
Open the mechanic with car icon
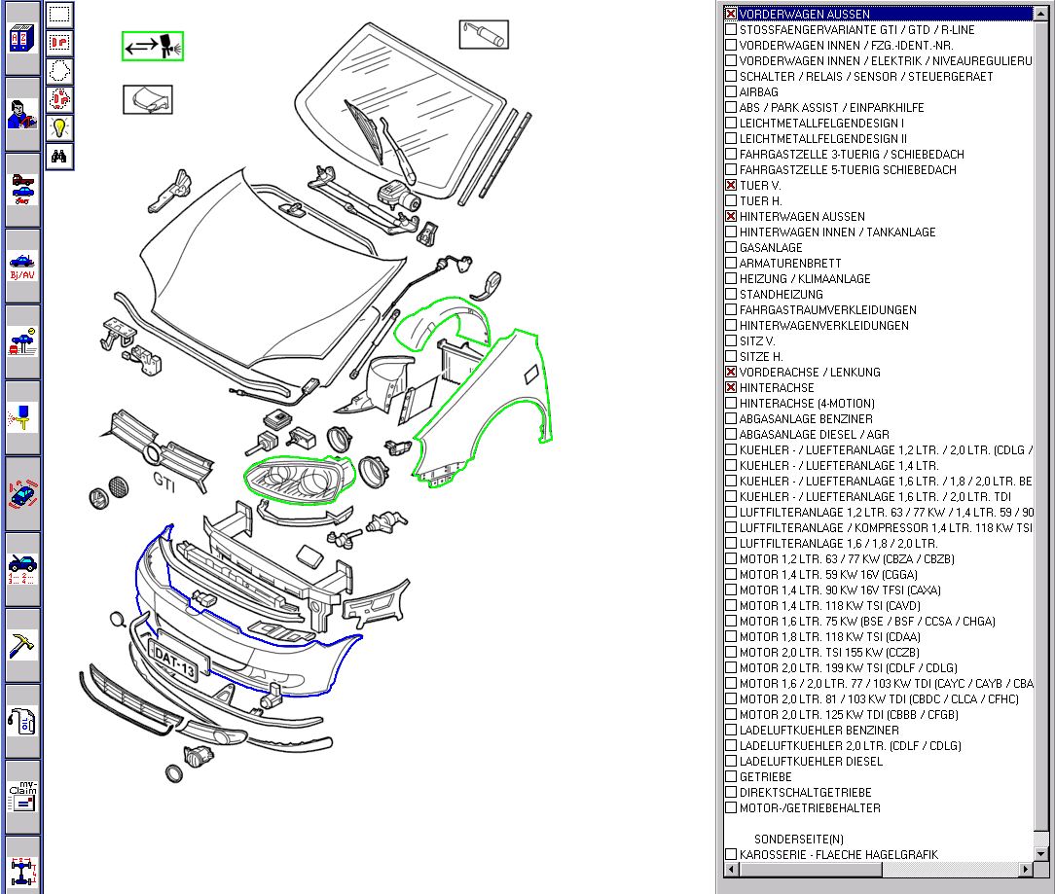[22, 114]
